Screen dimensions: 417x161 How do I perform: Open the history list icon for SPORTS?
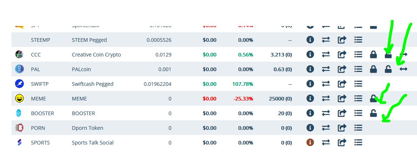click(358, 142)
